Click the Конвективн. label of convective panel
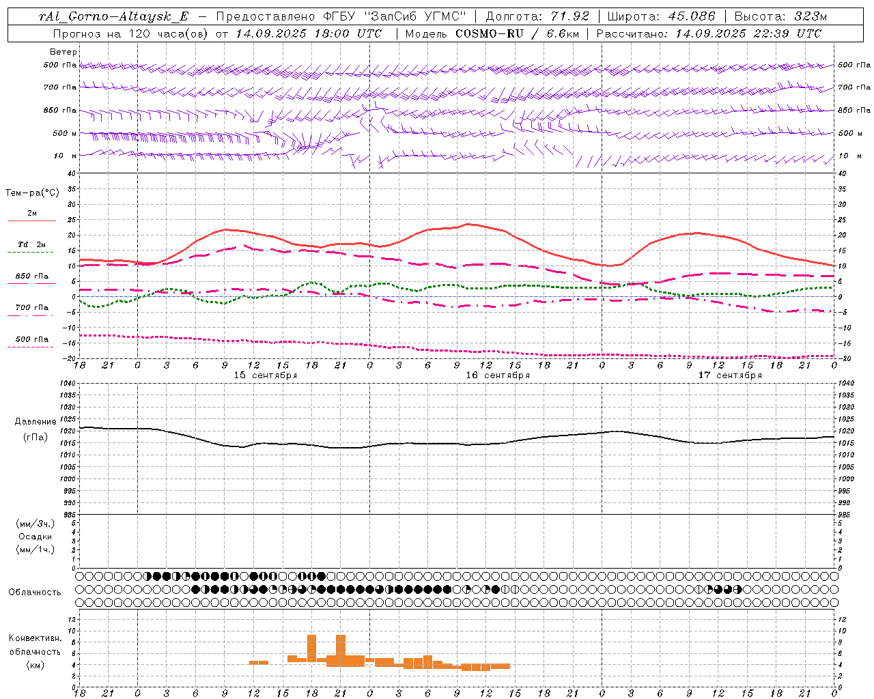 tap(36, 638)
